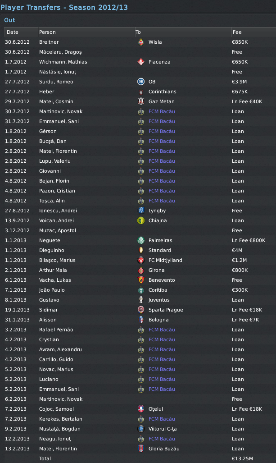The width and height of the screenshot is (276, 463).
Task: Click the FC Midtjylland crest icon
Action: click(x=140, y=260)
